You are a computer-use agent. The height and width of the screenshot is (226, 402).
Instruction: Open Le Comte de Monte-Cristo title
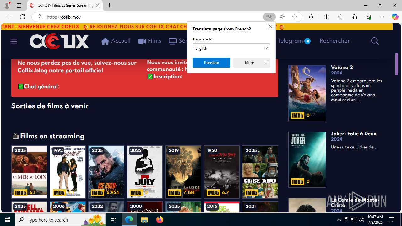tap(355, 202)
